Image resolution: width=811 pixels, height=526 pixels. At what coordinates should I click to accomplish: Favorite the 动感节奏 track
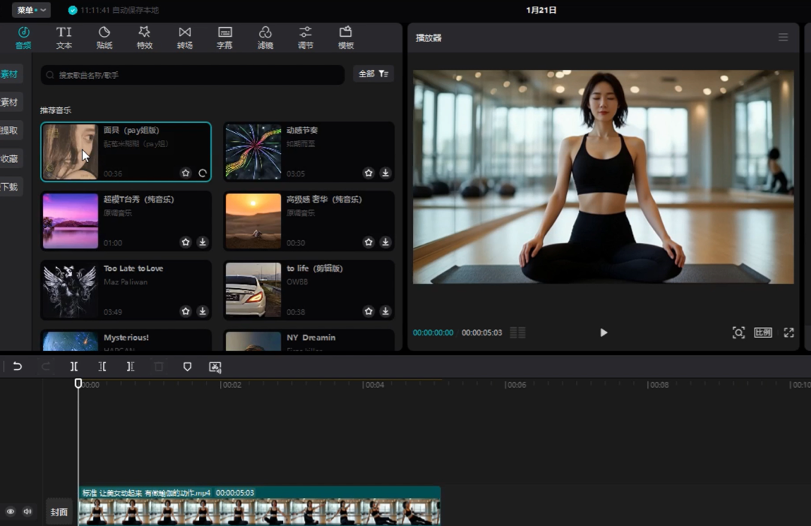pyautogui.click(x=368, y=173)
